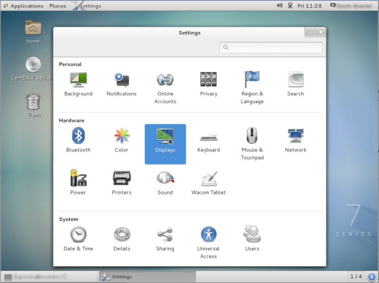Image resolution: width=379 pixels, height=283 pixels.
Task: Click the user menu in the top bar
Action: [351, 6]
